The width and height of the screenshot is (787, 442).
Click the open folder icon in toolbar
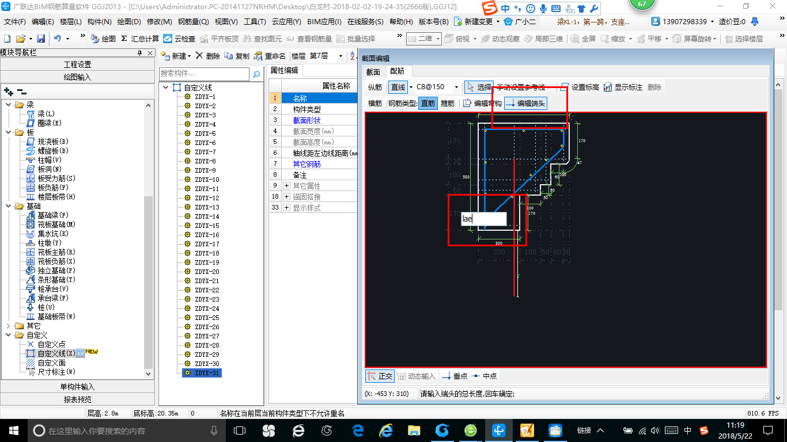click(21, 39)
